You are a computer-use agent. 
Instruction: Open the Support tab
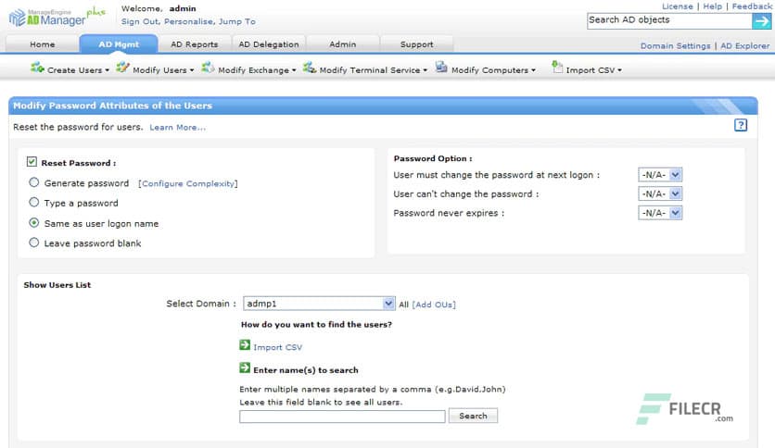point(416,44)
